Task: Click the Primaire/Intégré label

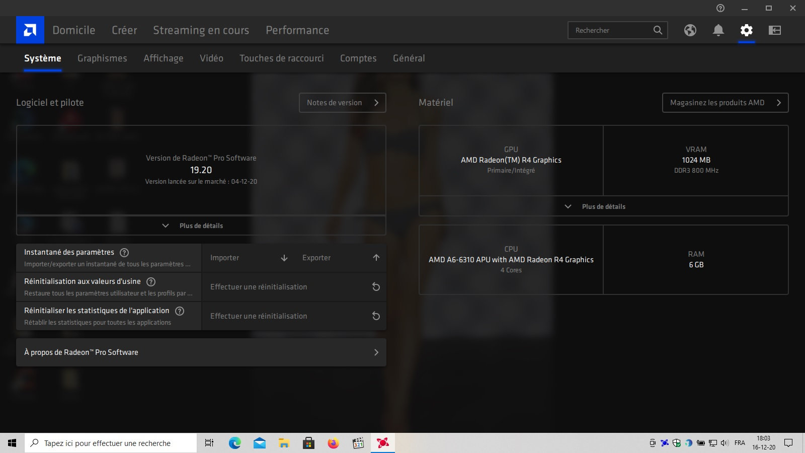Action: (x=511, y=171)
